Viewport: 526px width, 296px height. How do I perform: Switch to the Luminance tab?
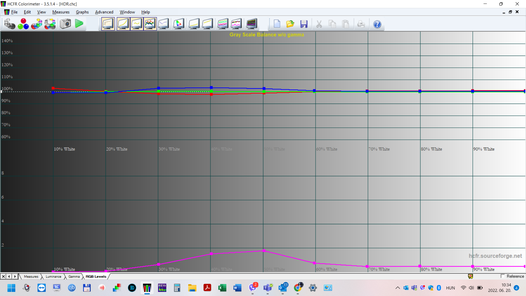(x=53, y=277)
